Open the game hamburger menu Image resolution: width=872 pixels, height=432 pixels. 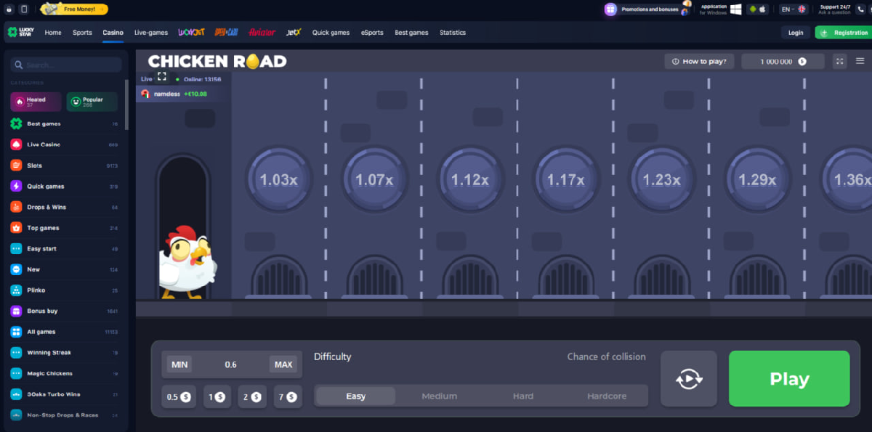pos(860,61)
